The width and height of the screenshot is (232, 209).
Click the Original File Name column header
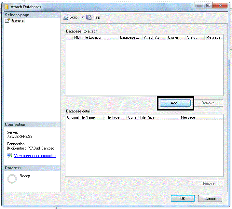81,117
